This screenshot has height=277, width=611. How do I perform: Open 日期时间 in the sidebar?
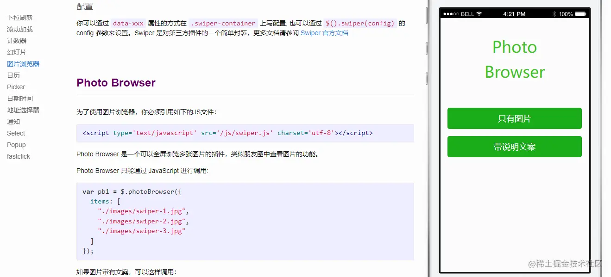[20, 98]
